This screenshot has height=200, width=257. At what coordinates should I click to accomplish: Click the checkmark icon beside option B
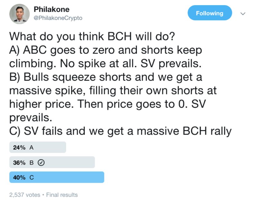[x=41, y=162]
